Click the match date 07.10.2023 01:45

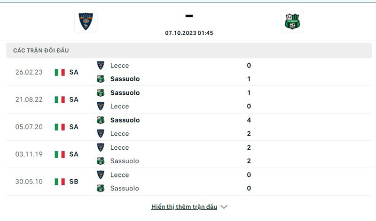pyautogui.click(x=189, y=33)
